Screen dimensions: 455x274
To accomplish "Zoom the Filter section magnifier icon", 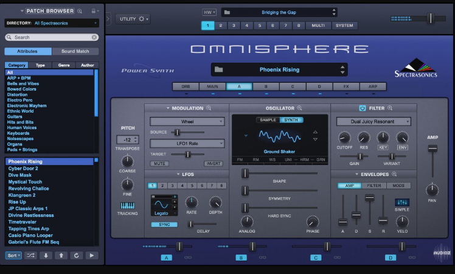I will (390, 108).
